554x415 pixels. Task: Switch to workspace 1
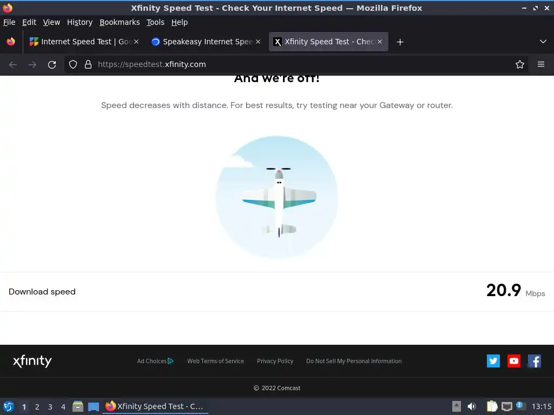click(x=24, y=407)
